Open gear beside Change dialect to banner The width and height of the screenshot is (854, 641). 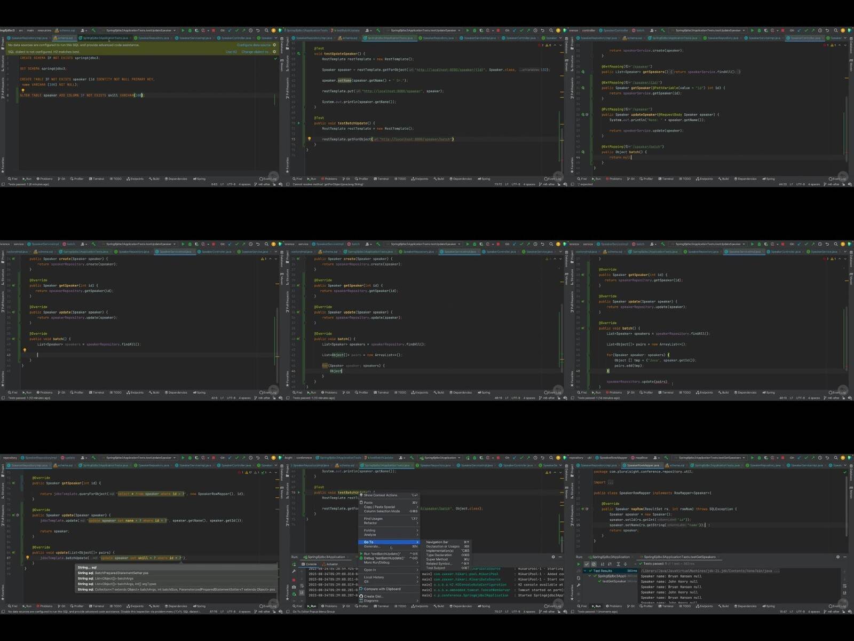[x=274, y=52]
